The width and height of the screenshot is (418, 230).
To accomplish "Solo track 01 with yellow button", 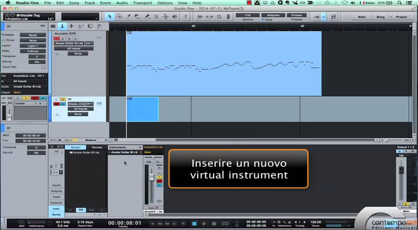I will coord(63,99).
